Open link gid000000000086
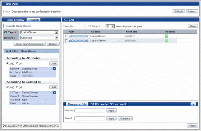 click(x=78, y=41)
